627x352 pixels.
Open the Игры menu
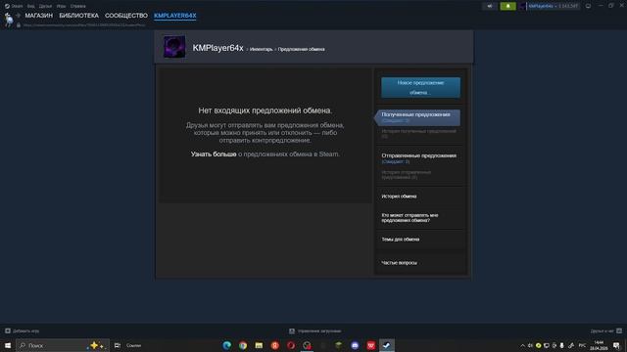tap(61, 6)
